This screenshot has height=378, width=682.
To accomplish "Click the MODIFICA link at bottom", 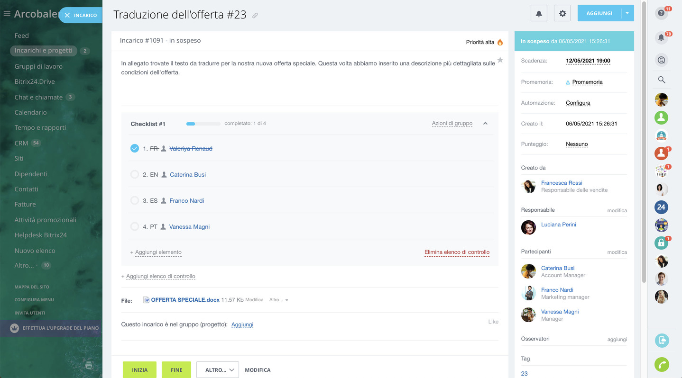I will (x=258, y=370).
